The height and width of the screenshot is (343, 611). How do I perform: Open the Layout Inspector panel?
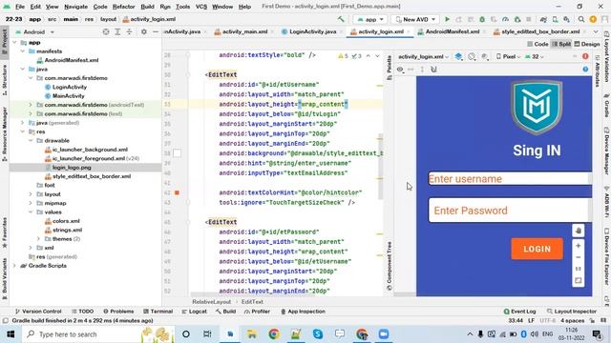[x=572, y=312]
